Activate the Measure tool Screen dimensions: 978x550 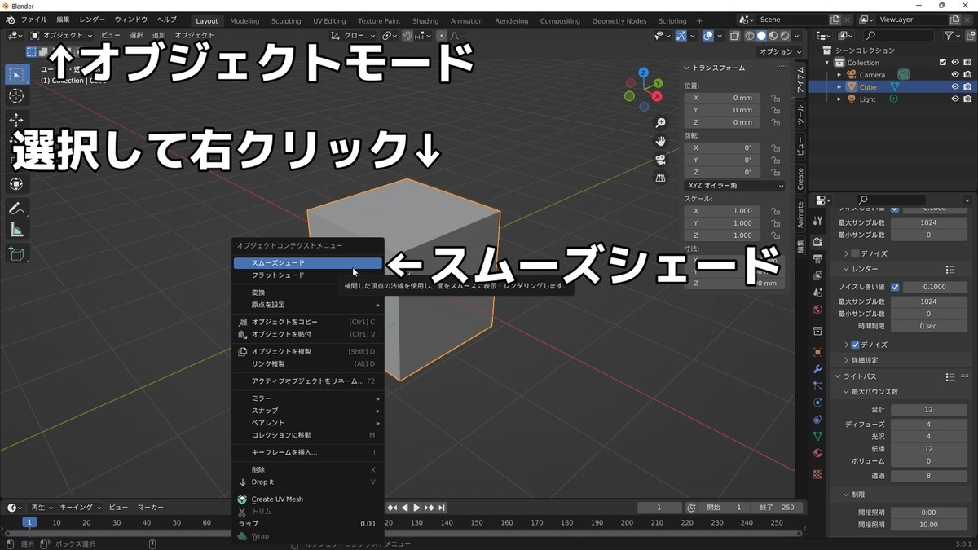[16, 229]
